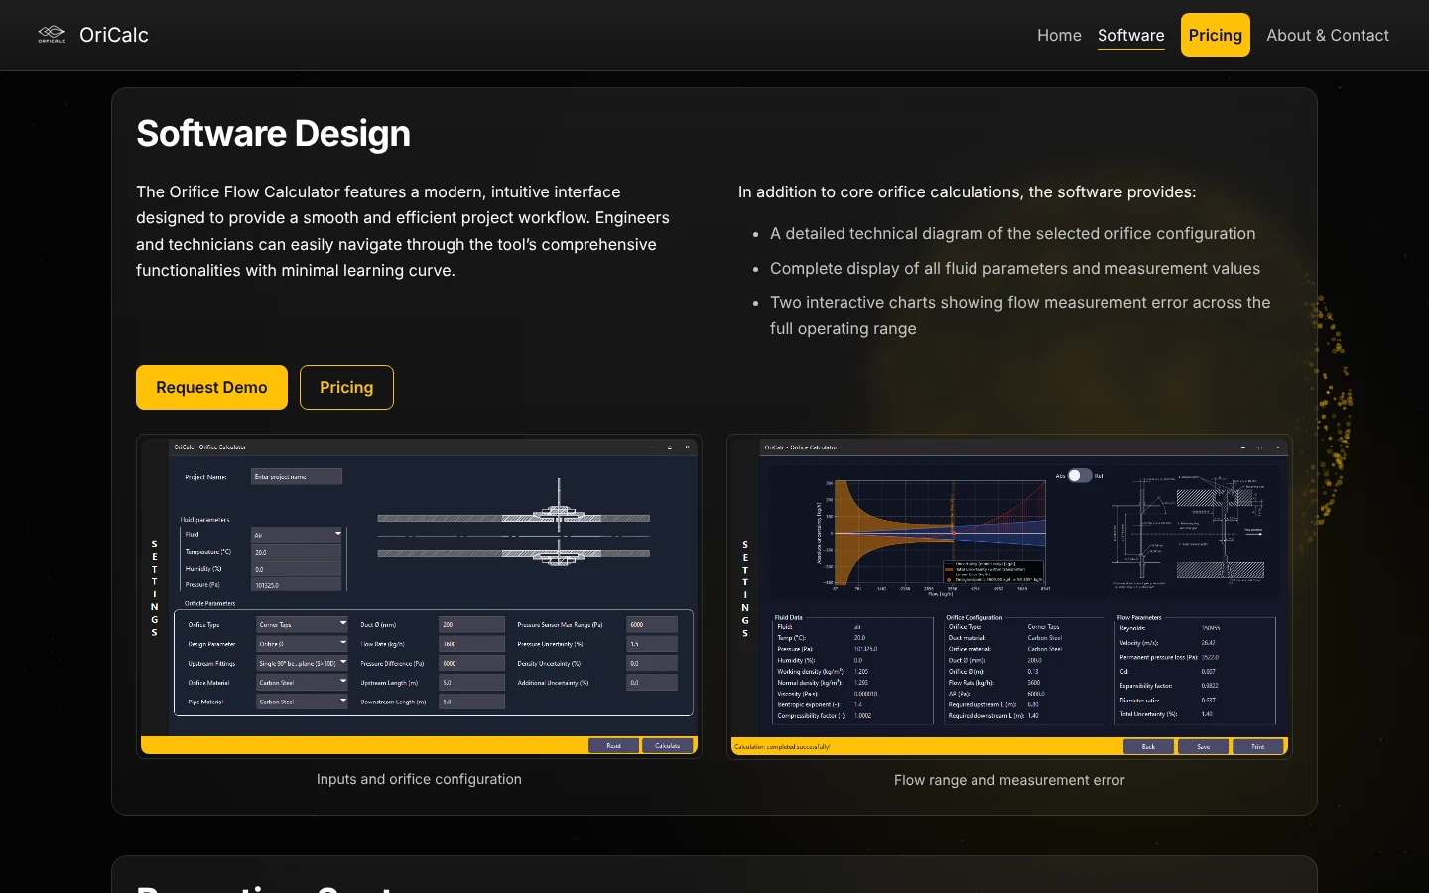Click the bullet about complete display of fluid parameters
The width and height of the screenshot is (1429, 893).
[1015, 268]
